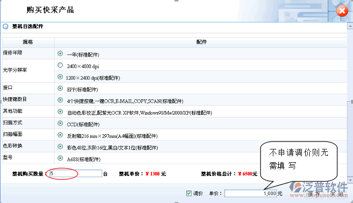Toggle the 调价 checkbox
This screenshot has height=203, width=353.
(x=189, y=193)
